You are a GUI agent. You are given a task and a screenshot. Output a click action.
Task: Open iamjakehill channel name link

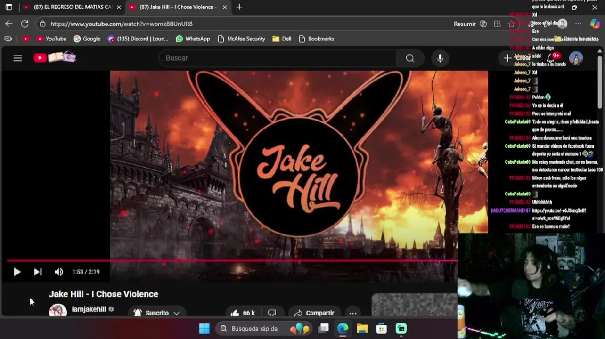89,309
